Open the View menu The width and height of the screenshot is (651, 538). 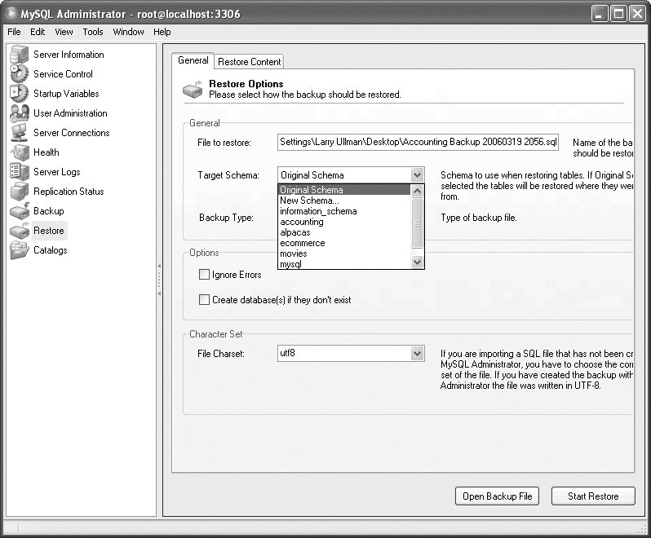pos(64,32)
